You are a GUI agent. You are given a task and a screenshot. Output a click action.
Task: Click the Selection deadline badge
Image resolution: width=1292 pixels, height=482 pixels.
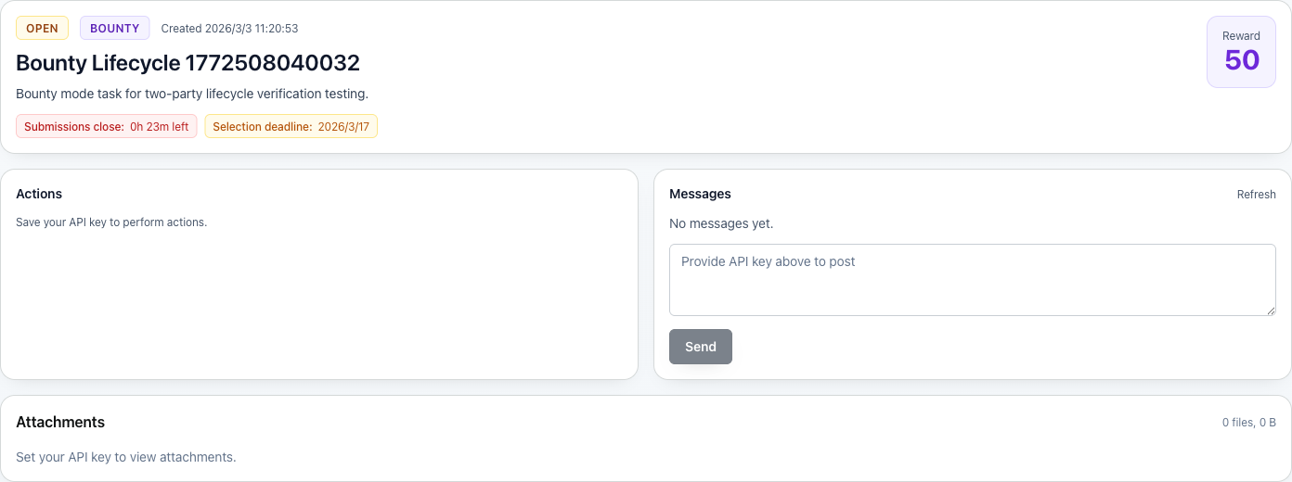coord(291,127)
